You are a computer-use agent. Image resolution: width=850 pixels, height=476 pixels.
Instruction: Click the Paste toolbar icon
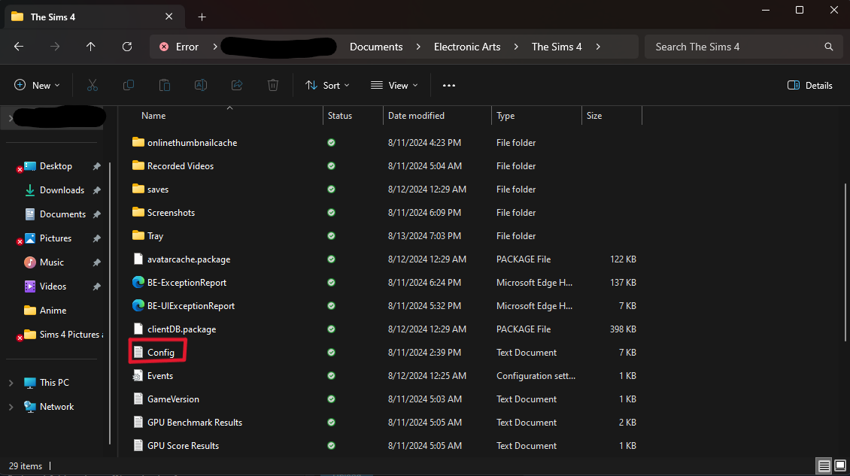[x=164, y=85]
